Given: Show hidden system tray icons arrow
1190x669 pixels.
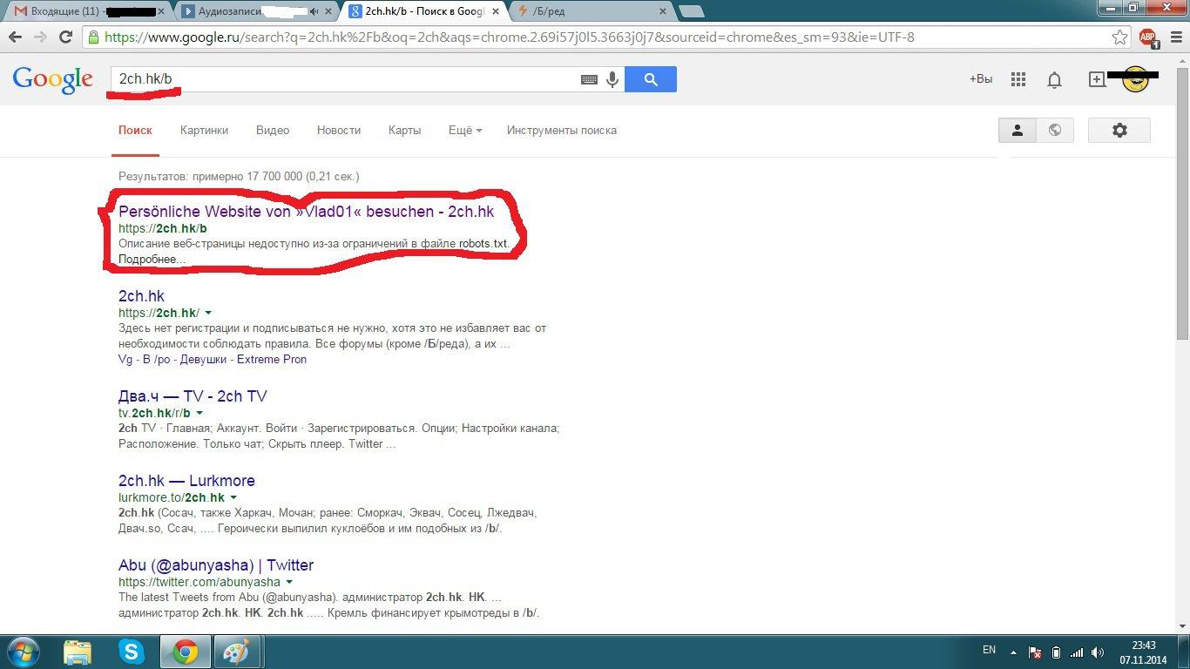Looking at the screenshot, I should click(1013, 652).
